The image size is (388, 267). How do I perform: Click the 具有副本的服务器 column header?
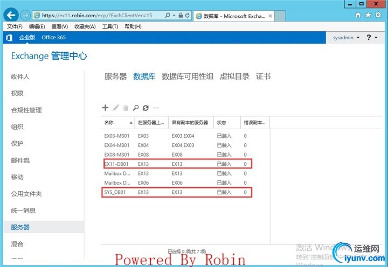[191, 123]
